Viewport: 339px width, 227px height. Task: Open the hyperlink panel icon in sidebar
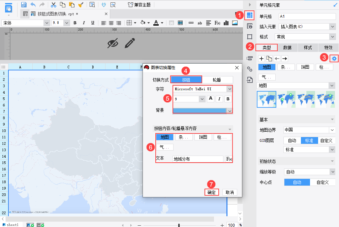[x=249, y=69]
